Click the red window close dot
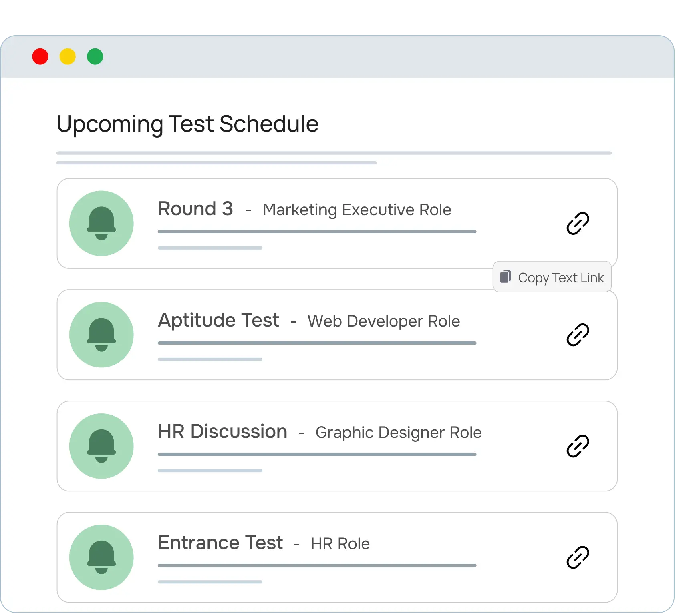 point(40,56)
